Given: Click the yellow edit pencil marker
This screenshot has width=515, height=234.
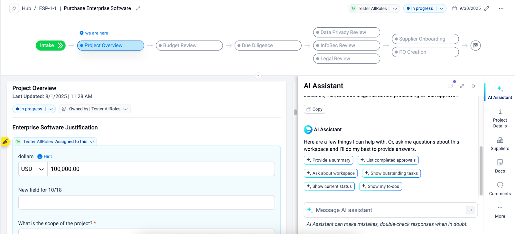Looking at the screenshot, I should coord(5,142).
